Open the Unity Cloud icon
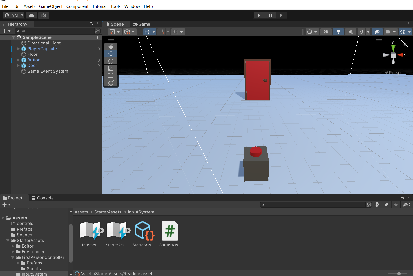Viewport: 413px width, 276px height. click(32, 15)
